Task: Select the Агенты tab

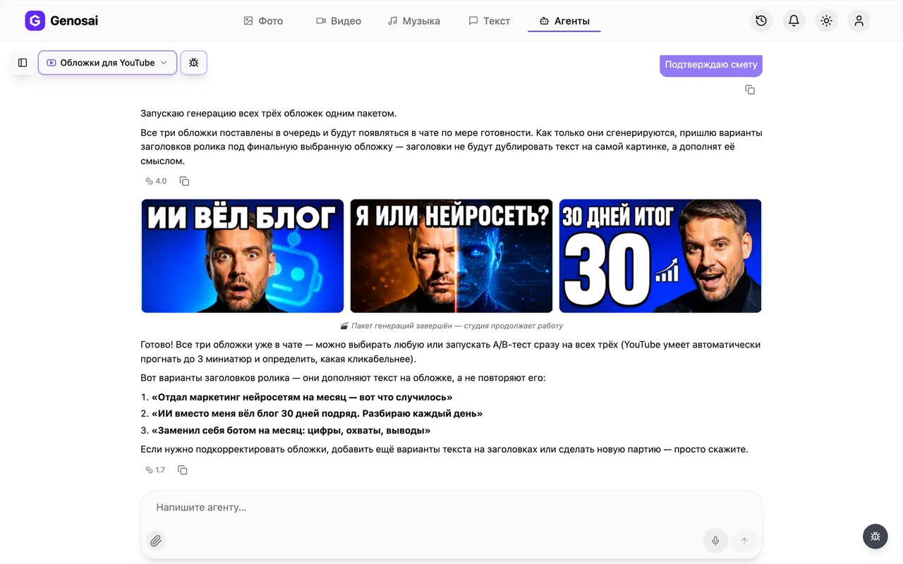Action: coord(564,21)
